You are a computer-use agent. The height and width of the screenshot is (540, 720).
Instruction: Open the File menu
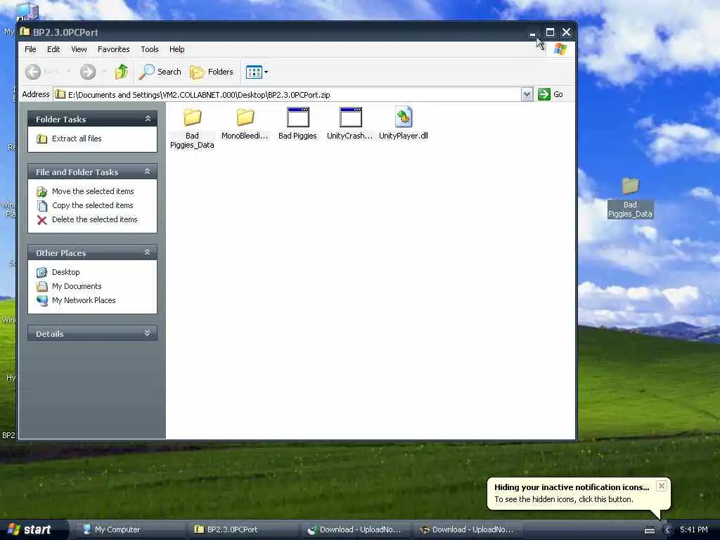tap(30, 49)
